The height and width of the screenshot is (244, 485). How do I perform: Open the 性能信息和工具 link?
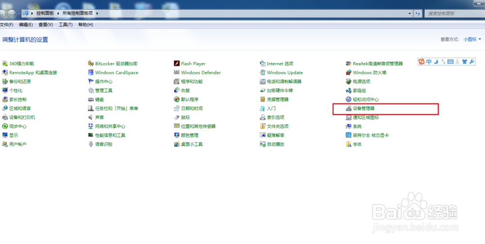click(x=110, y=135)
